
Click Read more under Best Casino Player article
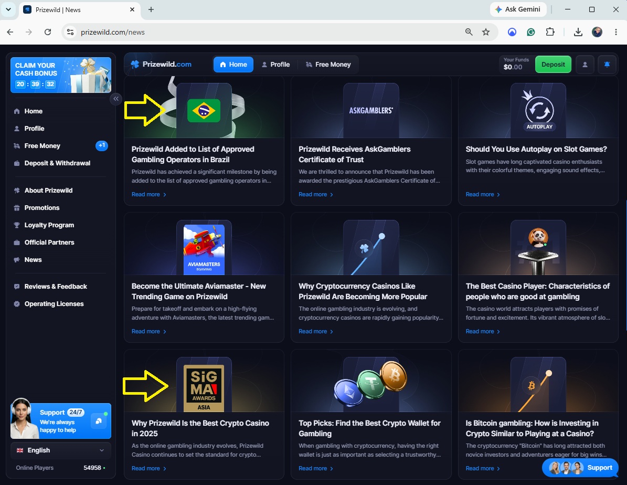point(483,331)
